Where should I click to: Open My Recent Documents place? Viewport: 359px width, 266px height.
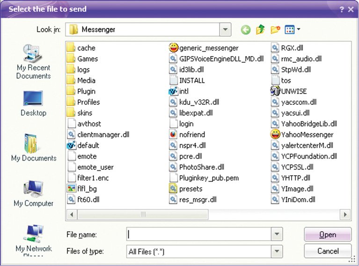tap(33, 62)
